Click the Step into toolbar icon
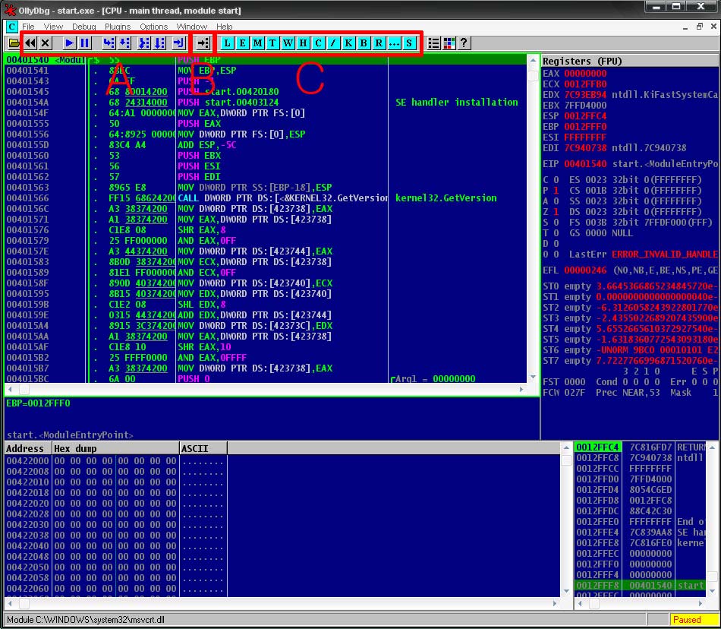This screenshot has width=721, height=629. click(x=109, y=43)
